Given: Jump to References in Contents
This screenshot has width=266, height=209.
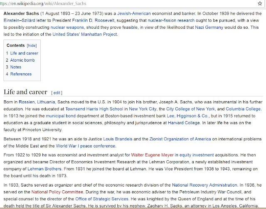Looking at the screenshot, I should click(x=21, y=74).
